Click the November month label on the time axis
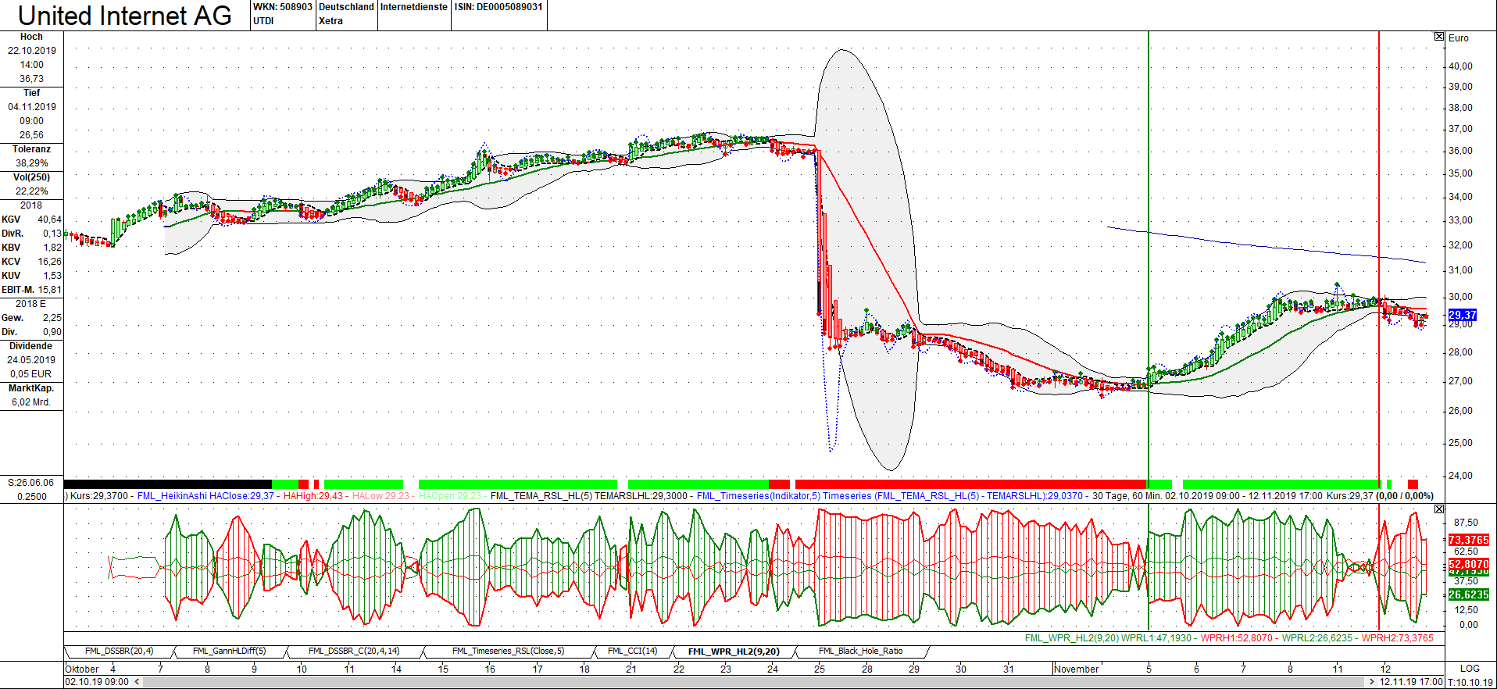The width and height of the screenshot is (1497, 689). point(1077,669)
